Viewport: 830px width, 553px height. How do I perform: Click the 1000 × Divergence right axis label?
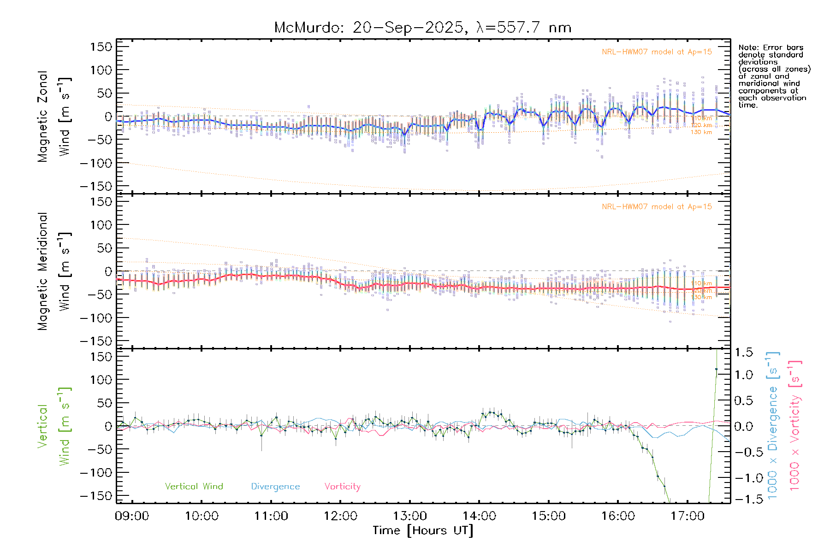click(773, 426)
